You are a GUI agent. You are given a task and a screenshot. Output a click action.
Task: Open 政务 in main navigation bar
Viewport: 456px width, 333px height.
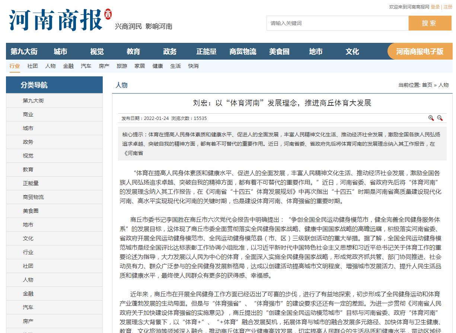[x=170, y=51]
